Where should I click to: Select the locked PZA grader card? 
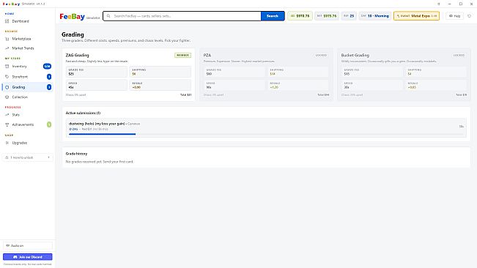pos(266,75)
